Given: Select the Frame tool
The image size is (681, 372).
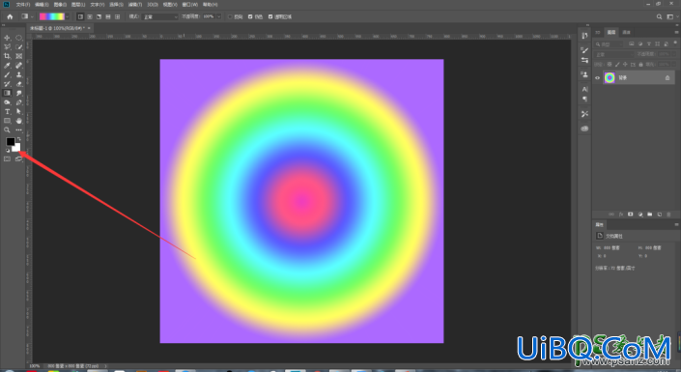Looking at the screenshot, I should click(19, 56).
